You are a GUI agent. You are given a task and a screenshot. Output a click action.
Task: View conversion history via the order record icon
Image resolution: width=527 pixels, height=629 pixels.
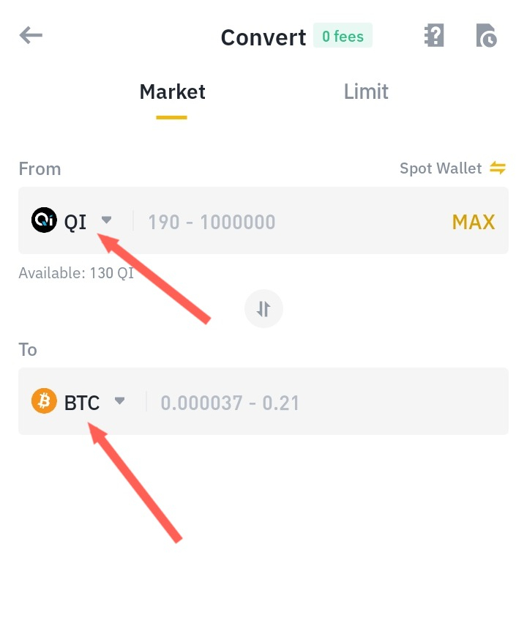click(486, 34)
